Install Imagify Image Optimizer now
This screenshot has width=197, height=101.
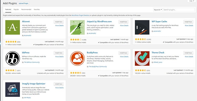coord(59,84)
